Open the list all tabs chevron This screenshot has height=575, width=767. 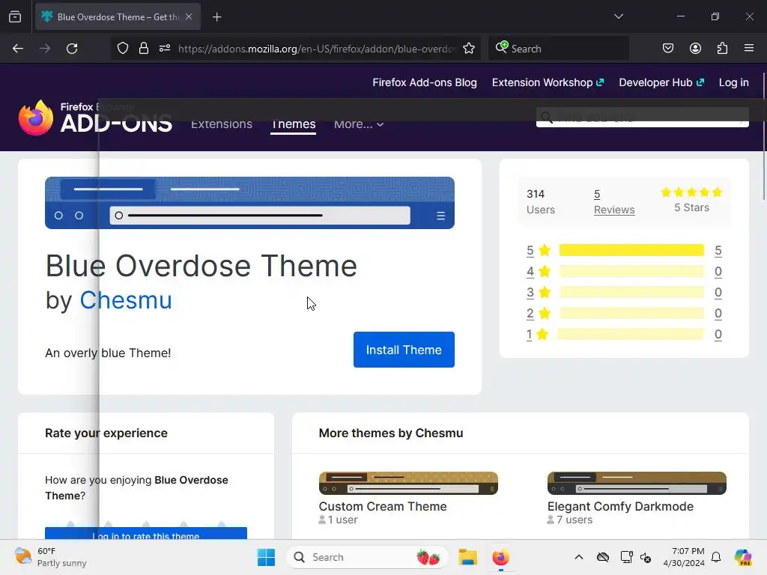pyautogui.click(x=618, y=16)
